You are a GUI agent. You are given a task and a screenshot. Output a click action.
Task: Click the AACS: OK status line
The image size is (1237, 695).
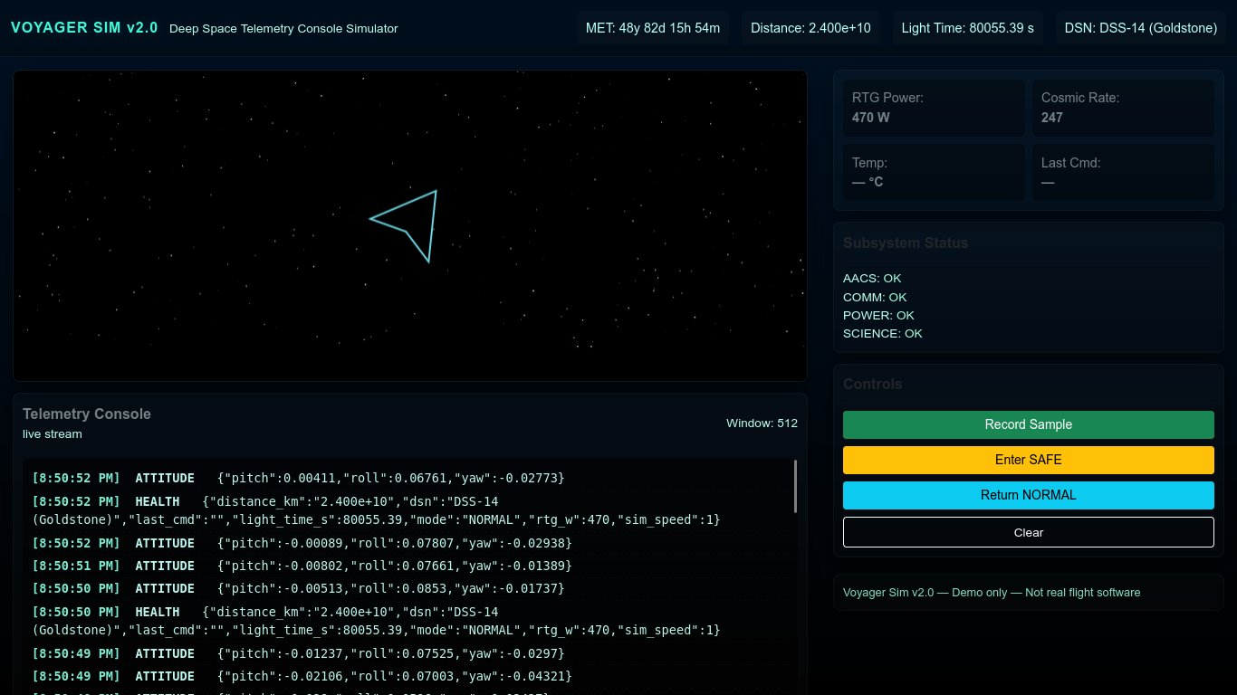[872, 279]
